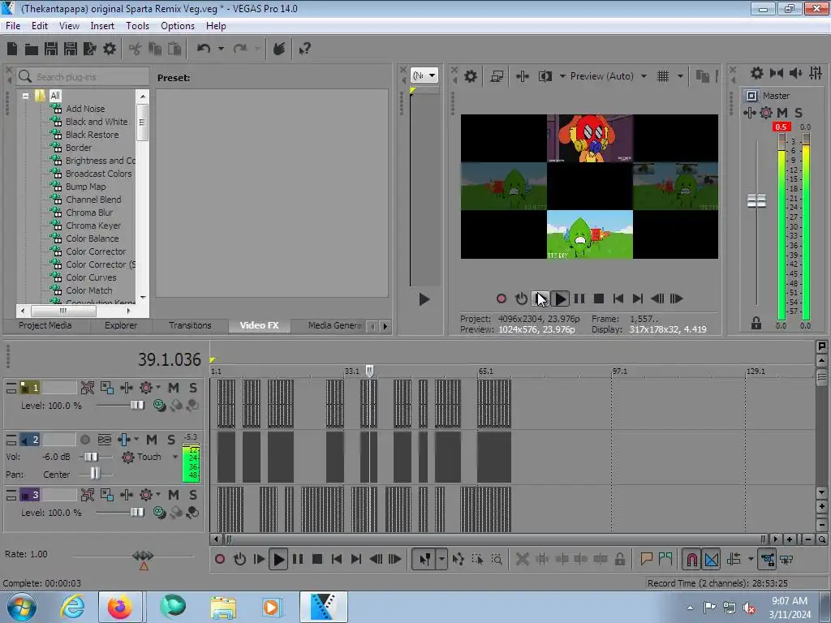The image size is (831, 623).
Task: Click the Render As icon in toolbar
Action: pos(90,49)
